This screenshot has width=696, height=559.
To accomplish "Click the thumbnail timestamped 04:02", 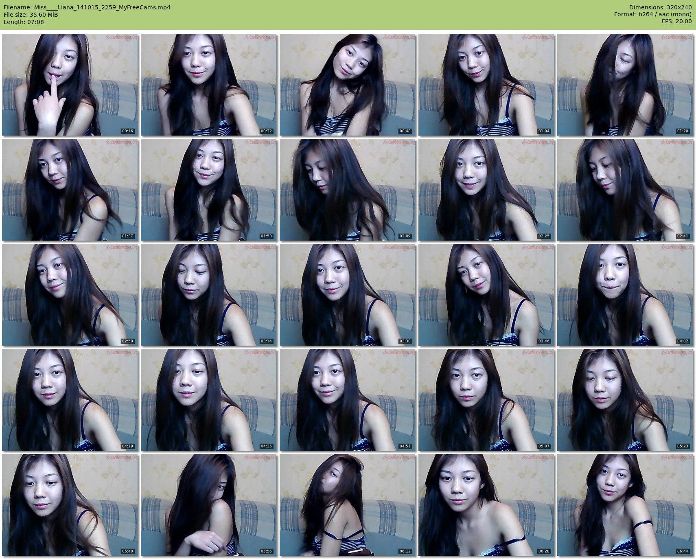I will coord(625,295).
